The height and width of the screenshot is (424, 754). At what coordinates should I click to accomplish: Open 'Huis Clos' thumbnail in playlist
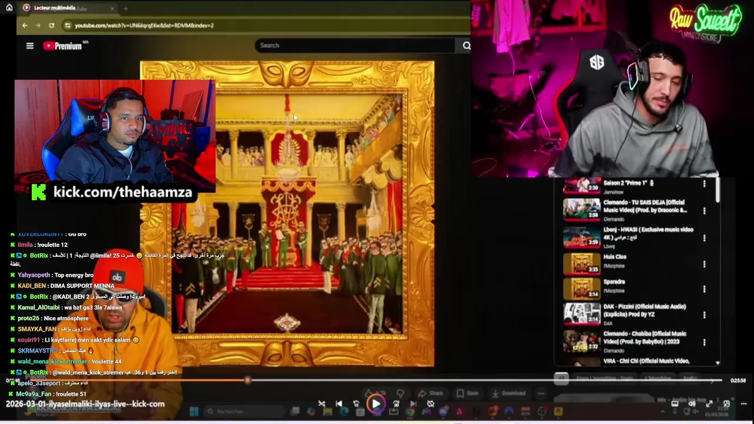[x=581, y=263]
